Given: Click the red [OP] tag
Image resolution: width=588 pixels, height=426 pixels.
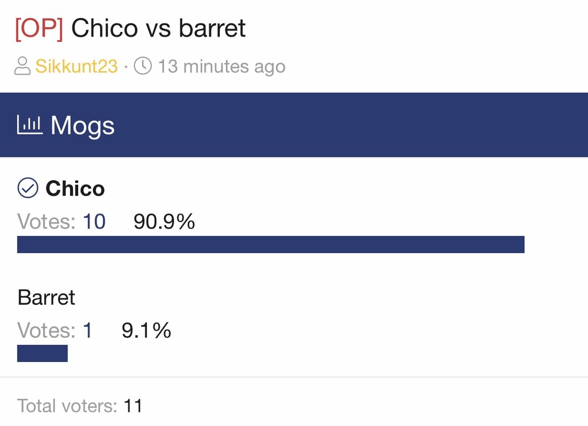Looking at the screenshot, I should 38,28.
